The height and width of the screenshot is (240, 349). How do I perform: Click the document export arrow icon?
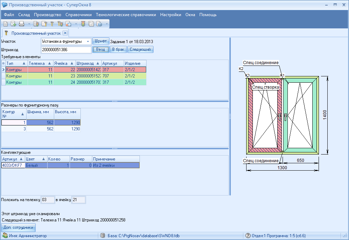pos(68,23)
